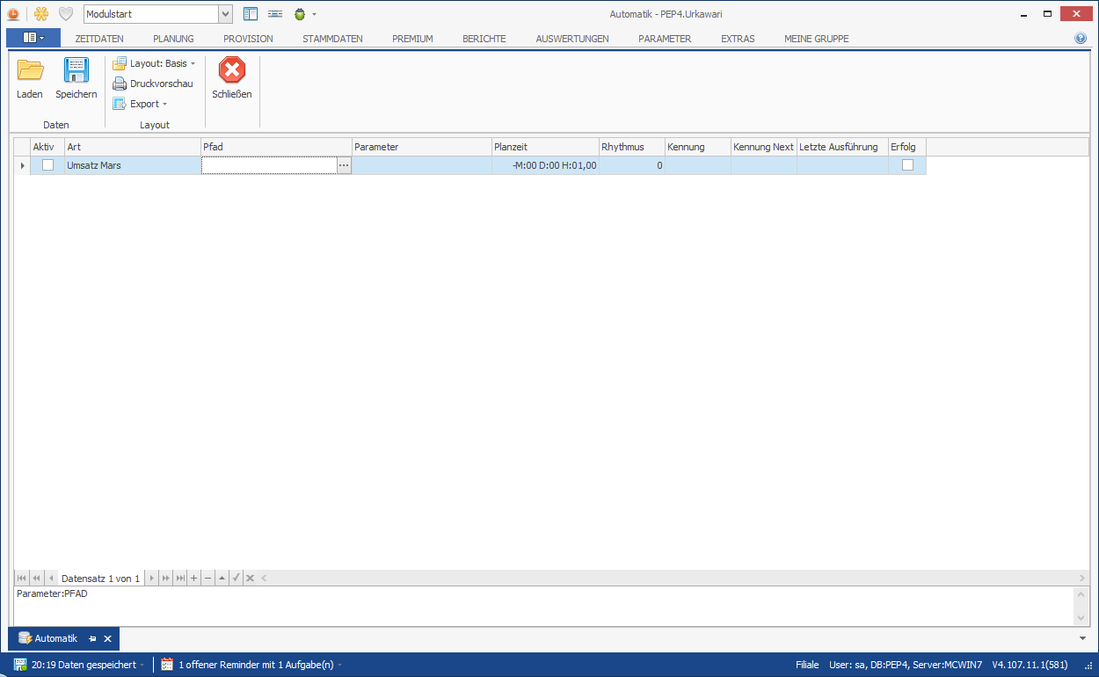Enable the Aktiv checkbox for Umsatz Mars
The height and width of the screenshot is (677, 1099).
click(x=47, y=165)
